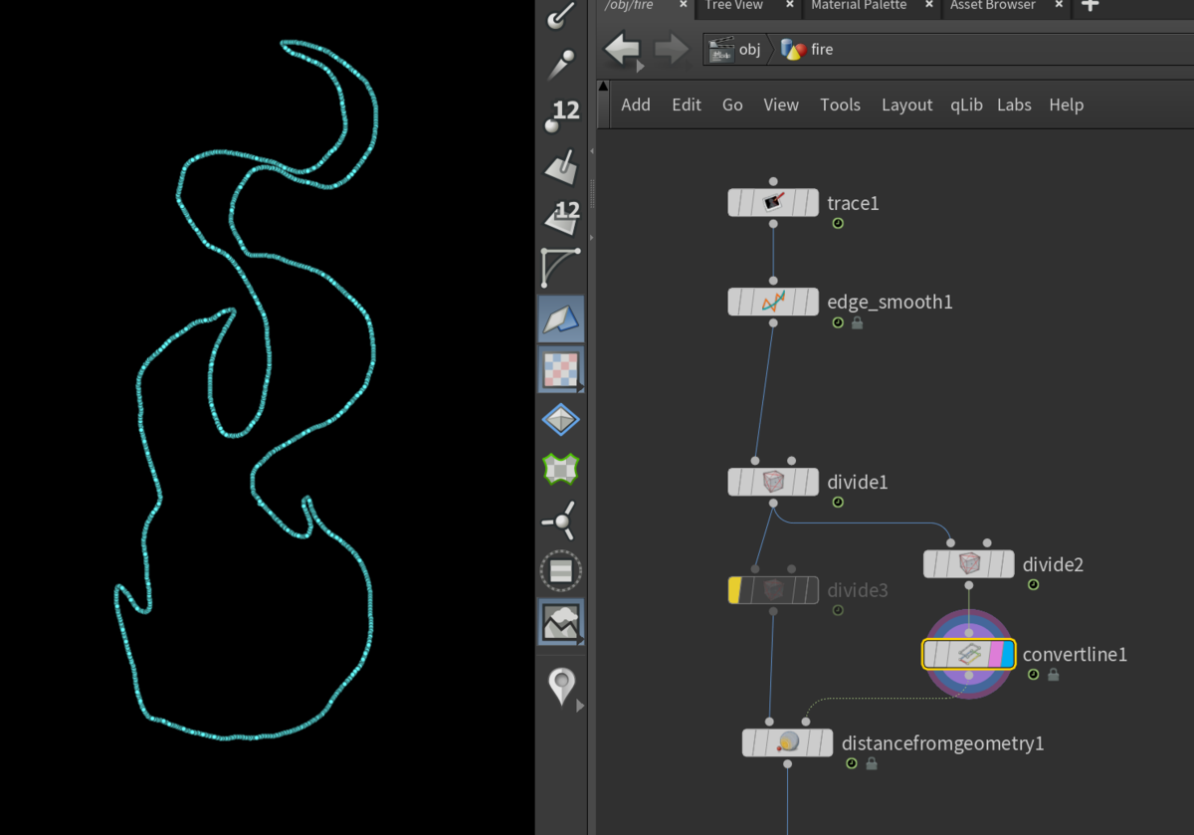Click clock badge under divide1
The image size is (1194, 835).
[838, 503]
